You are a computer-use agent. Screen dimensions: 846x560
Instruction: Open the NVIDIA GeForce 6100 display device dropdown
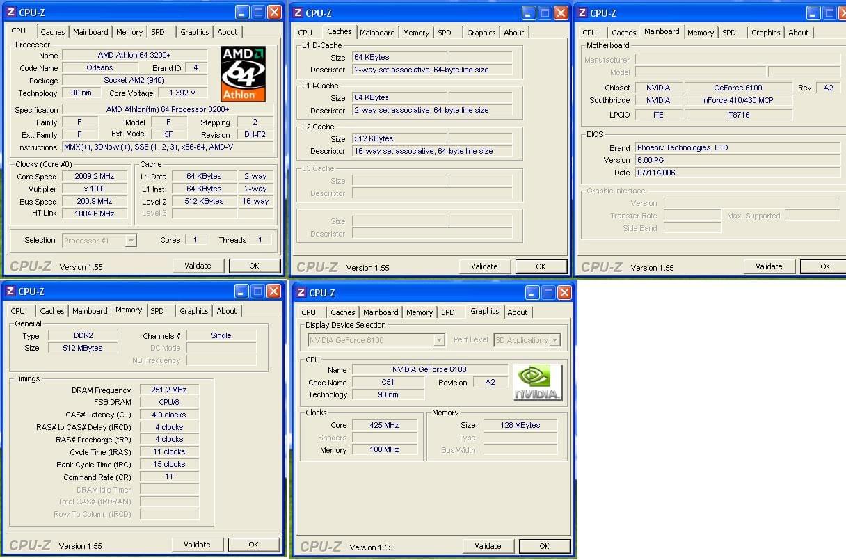[x=439, y=340]
